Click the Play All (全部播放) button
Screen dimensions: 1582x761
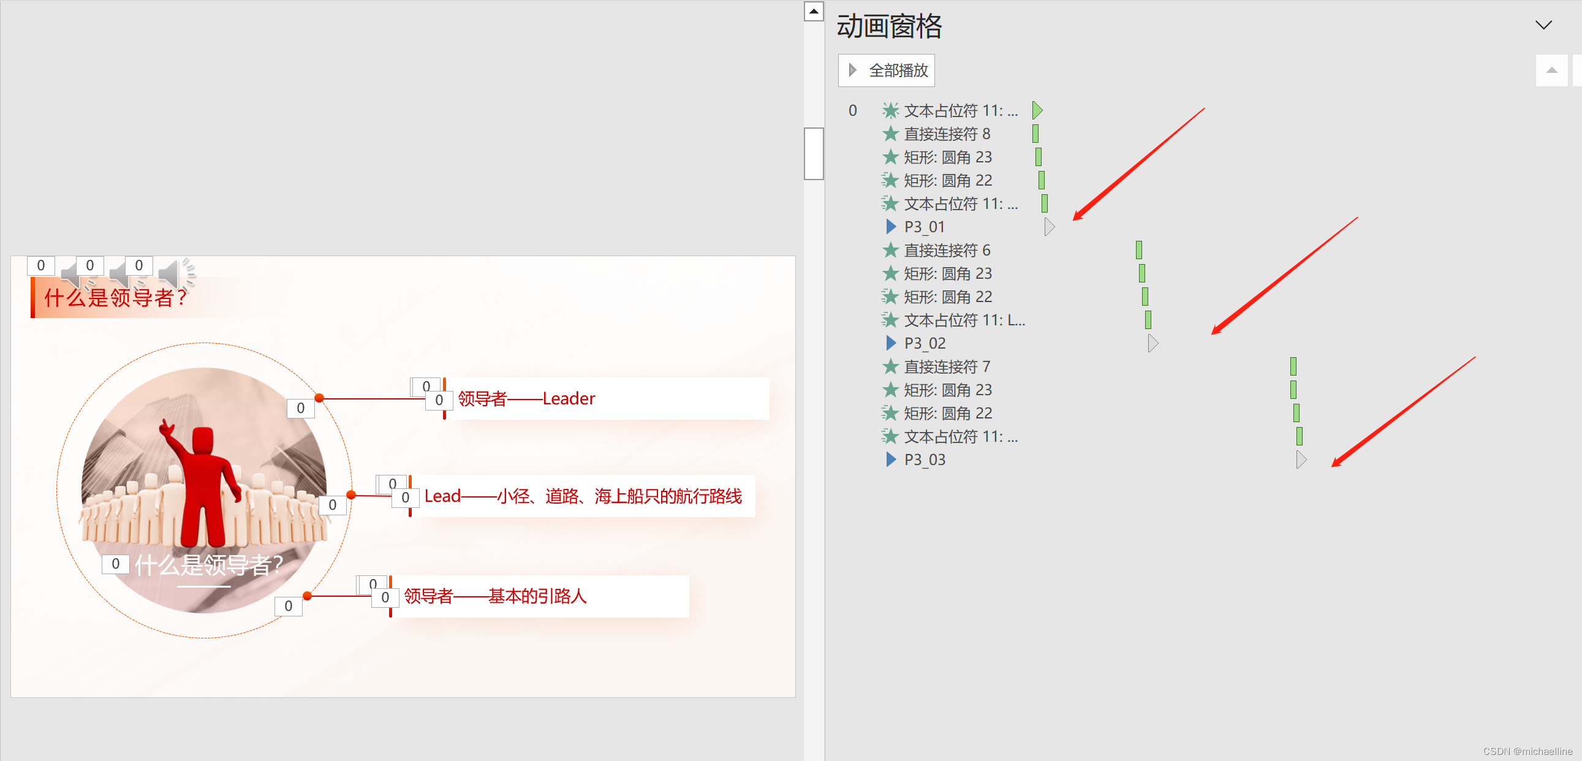click(886, 70)
